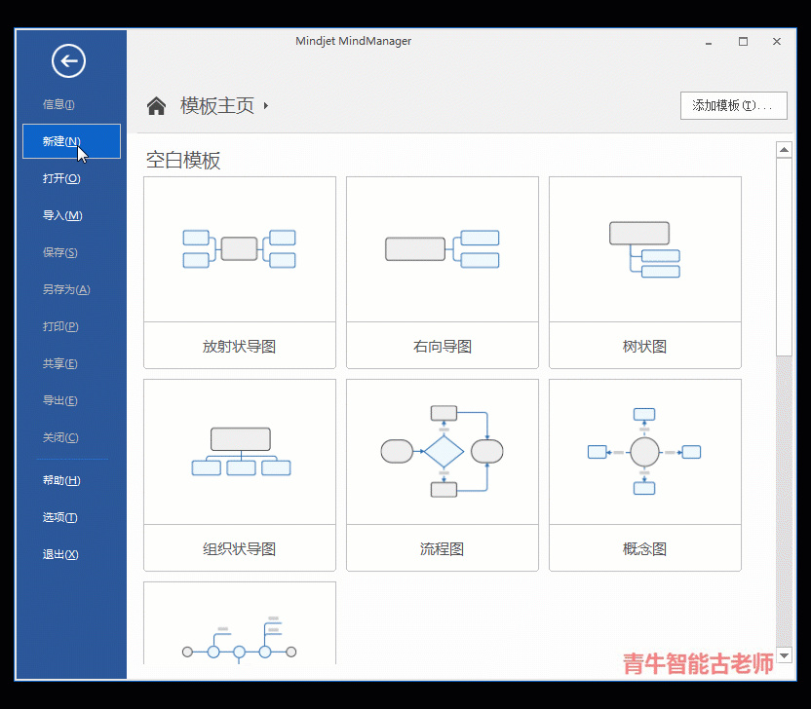Click the 概念图 label
This screenshot has width=811, height=709.
644,549
